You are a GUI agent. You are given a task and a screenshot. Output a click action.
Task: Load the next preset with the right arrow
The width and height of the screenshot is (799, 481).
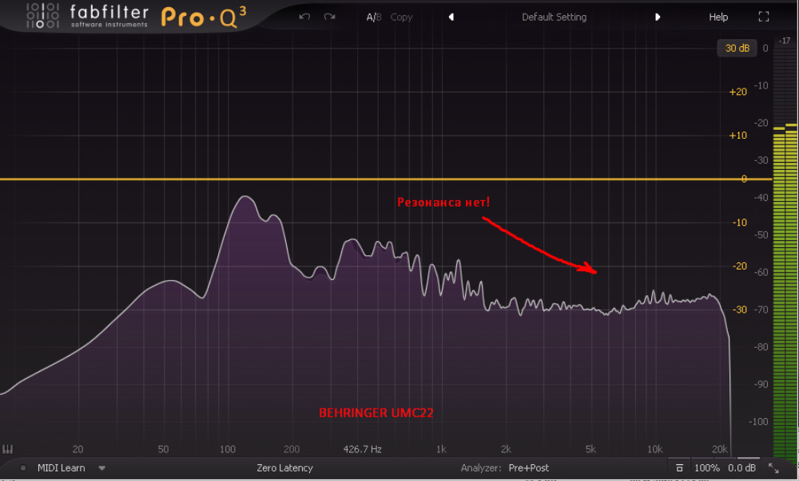pyautogui.click(x=658, y=18)
